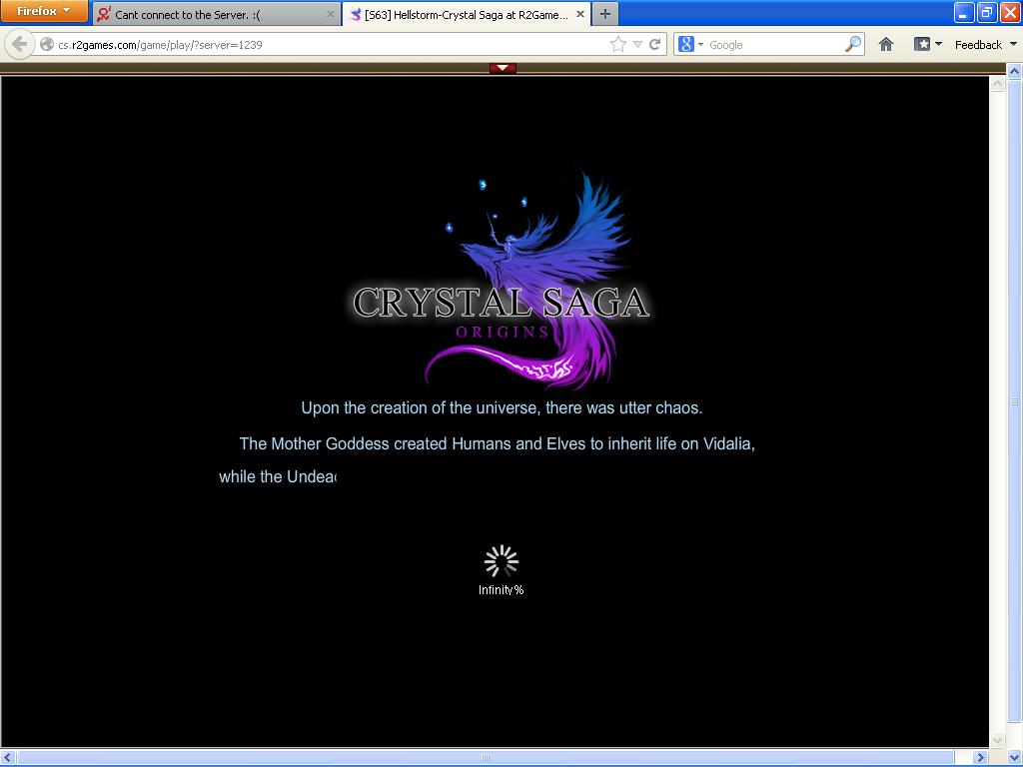Reload the Crystal Saga page
Screen dimensions: 1023x767
[655, 44]
